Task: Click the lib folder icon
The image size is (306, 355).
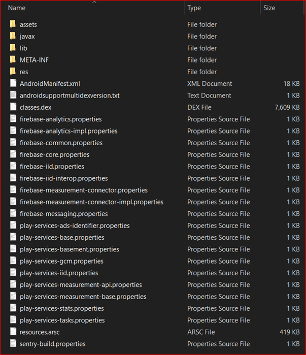Action: [x=13, y=48]
